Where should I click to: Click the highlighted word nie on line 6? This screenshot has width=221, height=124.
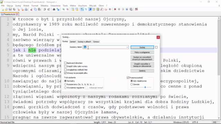[x=32, y=50]
